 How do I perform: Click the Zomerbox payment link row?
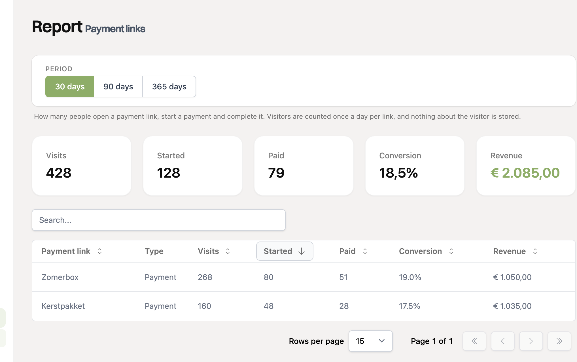click(x=304, y=277)
